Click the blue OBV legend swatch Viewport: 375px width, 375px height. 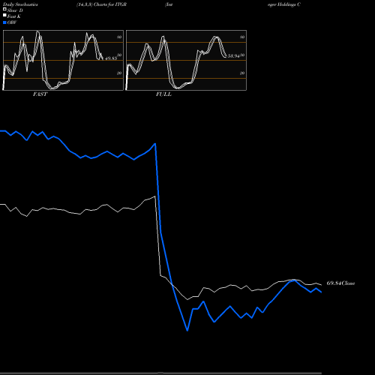click(4, 22)
